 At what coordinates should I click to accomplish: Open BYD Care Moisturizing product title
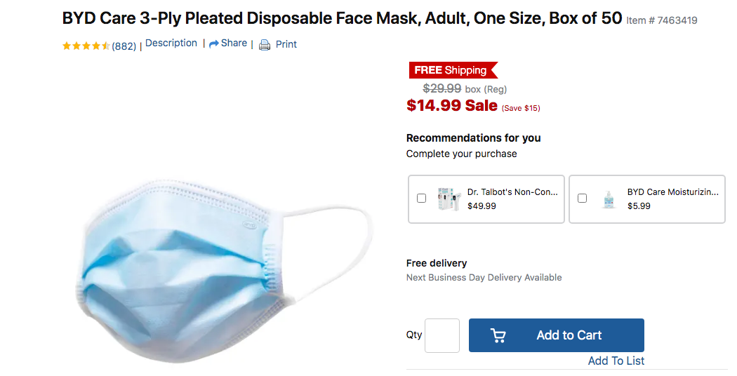coord(672,192)
